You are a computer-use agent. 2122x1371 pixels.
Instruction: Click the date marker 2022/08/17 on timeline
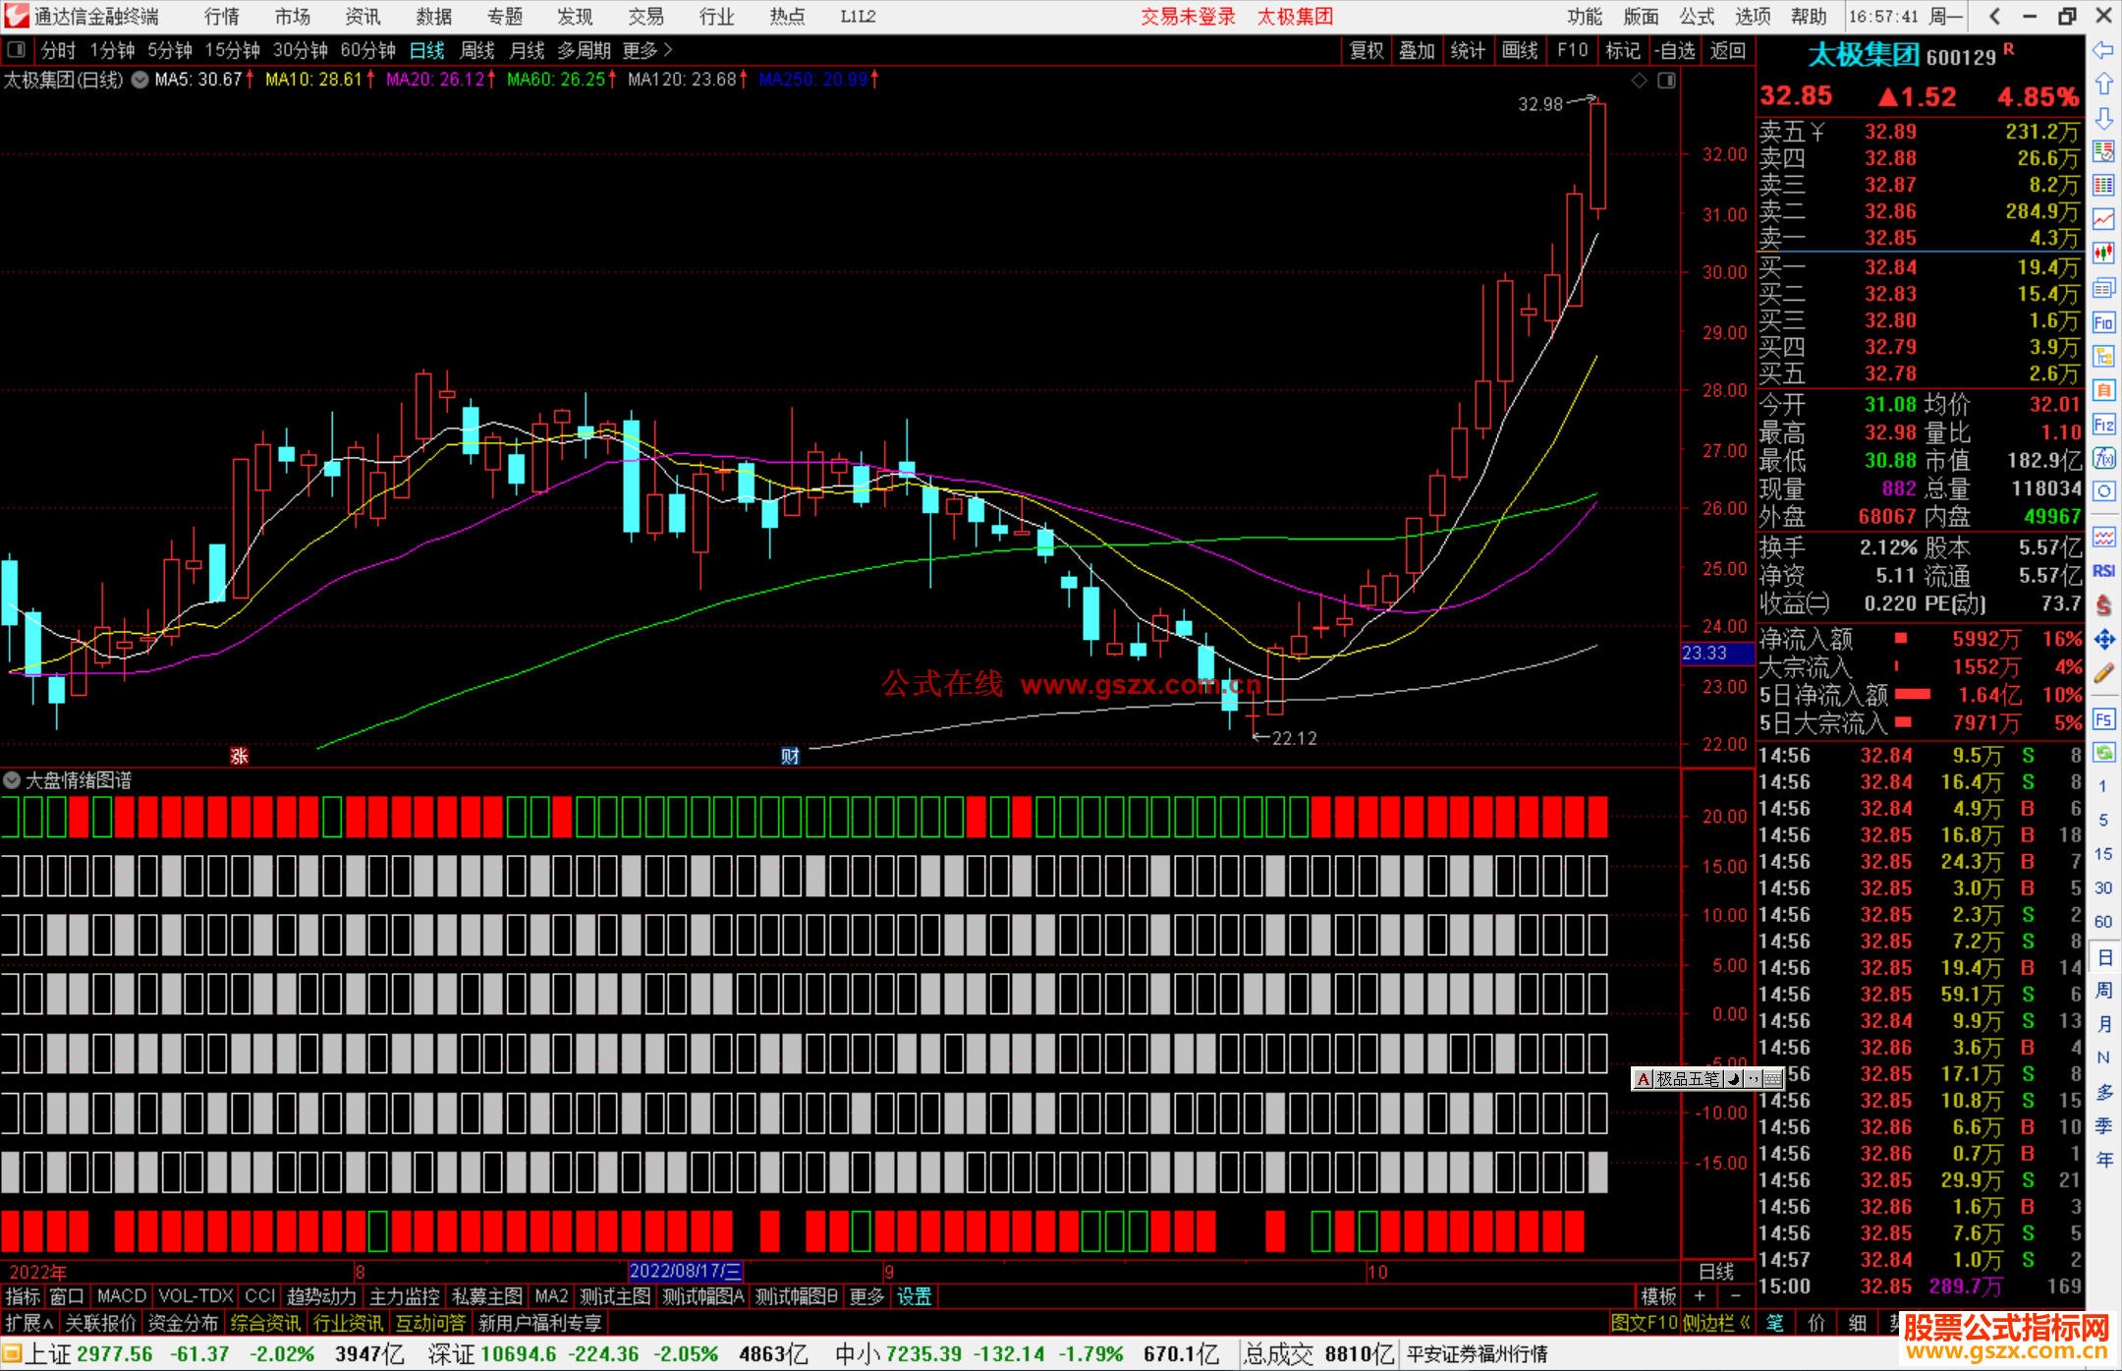[x=686, y=1272]
